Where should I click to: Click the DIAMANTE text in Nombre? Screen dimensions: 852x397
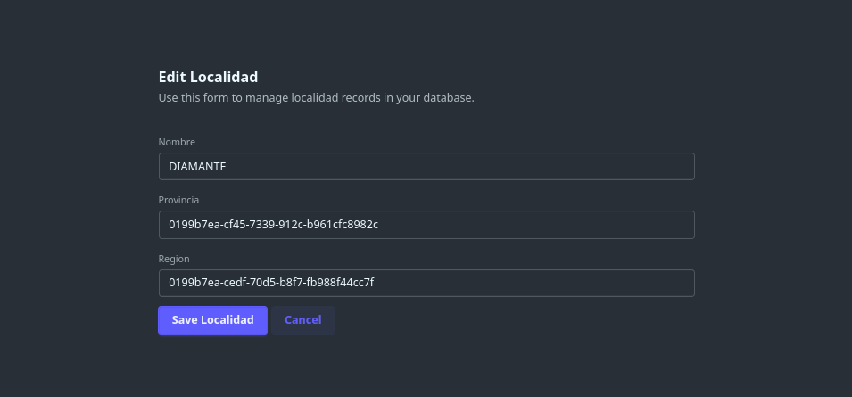point(197,166)
